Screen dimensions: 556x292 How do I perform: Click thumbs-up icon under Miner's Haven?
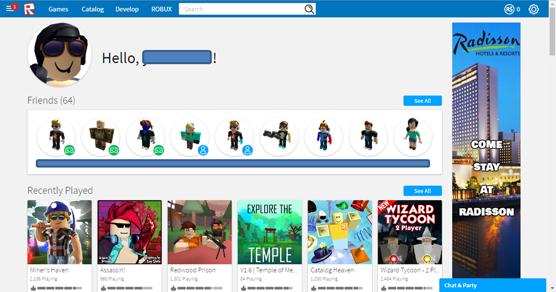tap(33, 288)
